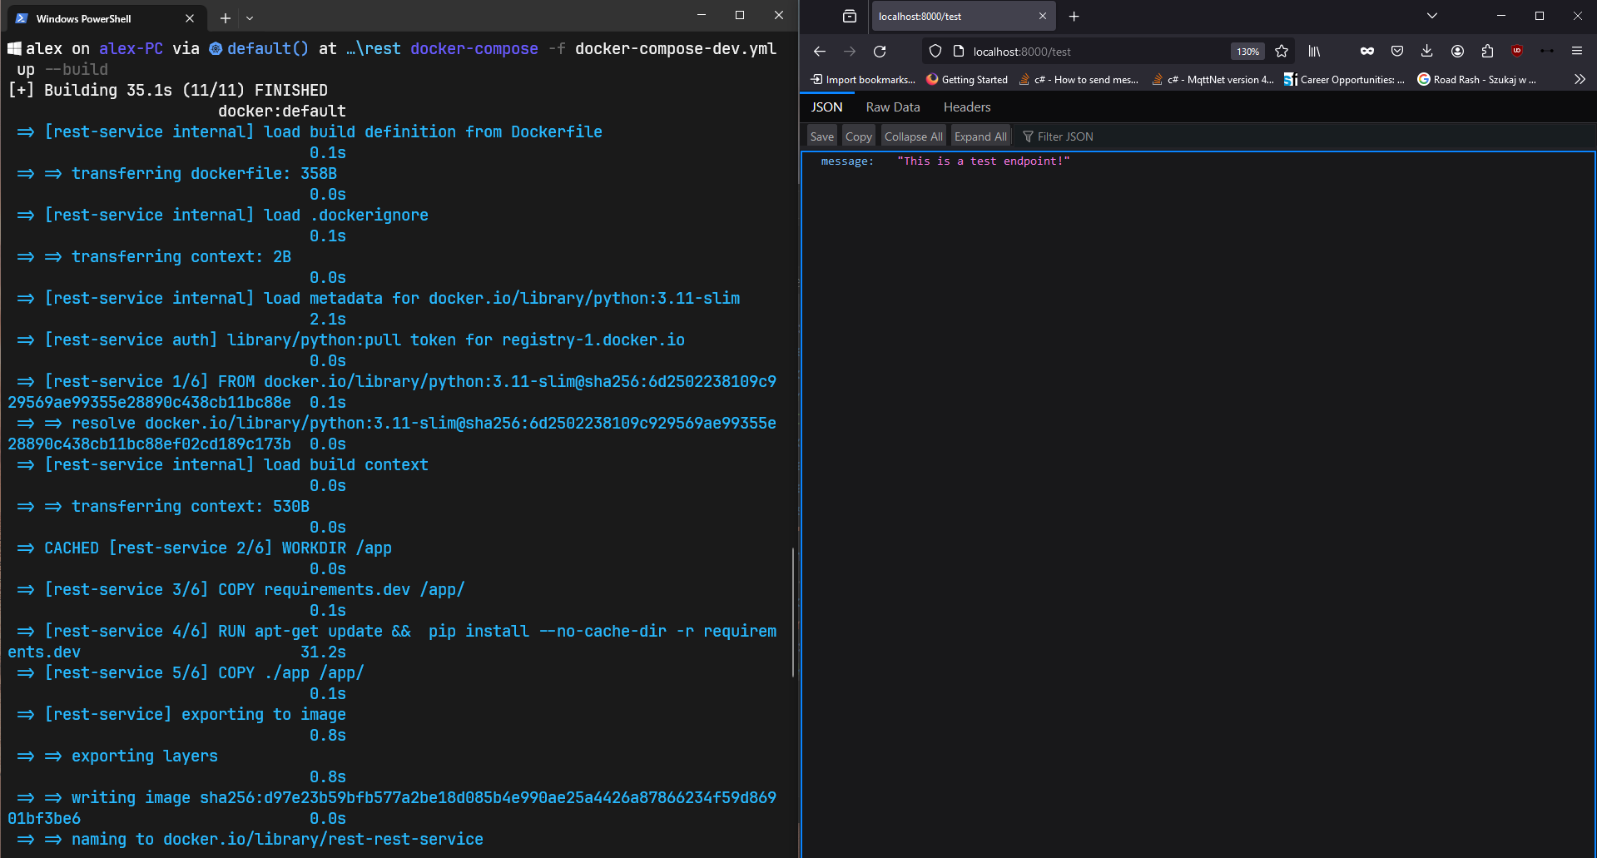Show more bookmarks chevron
The image size is (1597, 858).
[1580, 80]
